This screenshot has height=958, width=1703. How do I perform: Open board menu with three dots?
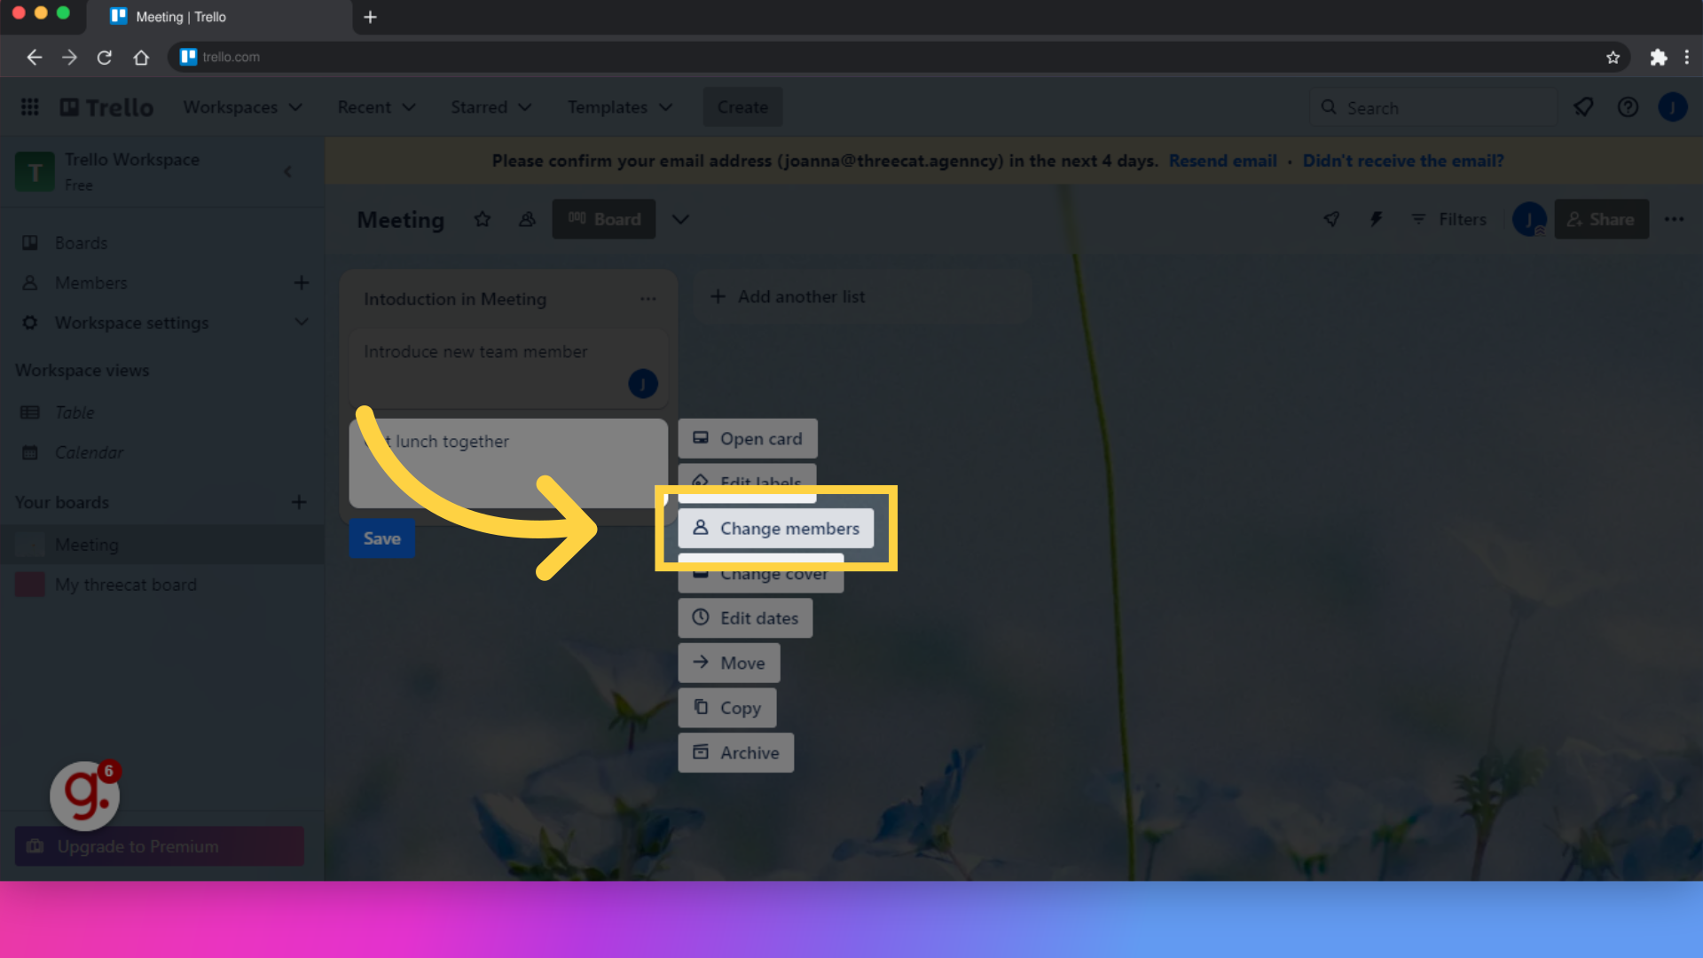click(1674, 219)
